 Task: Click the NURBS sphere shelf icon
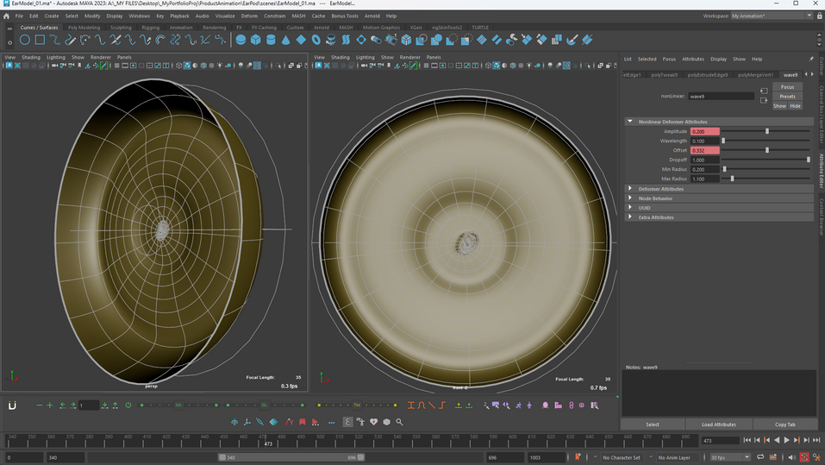[x=241, y=40]
